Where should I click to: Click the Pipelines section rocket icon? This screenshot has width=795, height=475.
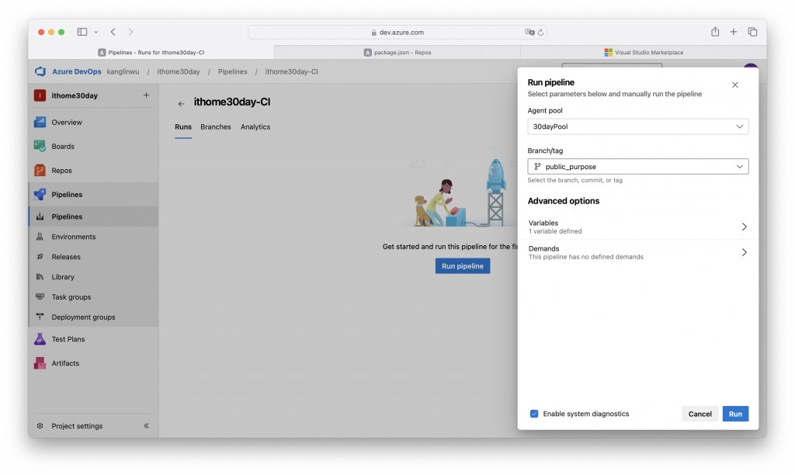coord(40,195)
